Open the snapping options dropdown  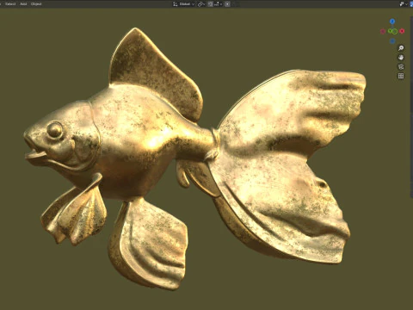pyautogui.click(x=218, y=4)
